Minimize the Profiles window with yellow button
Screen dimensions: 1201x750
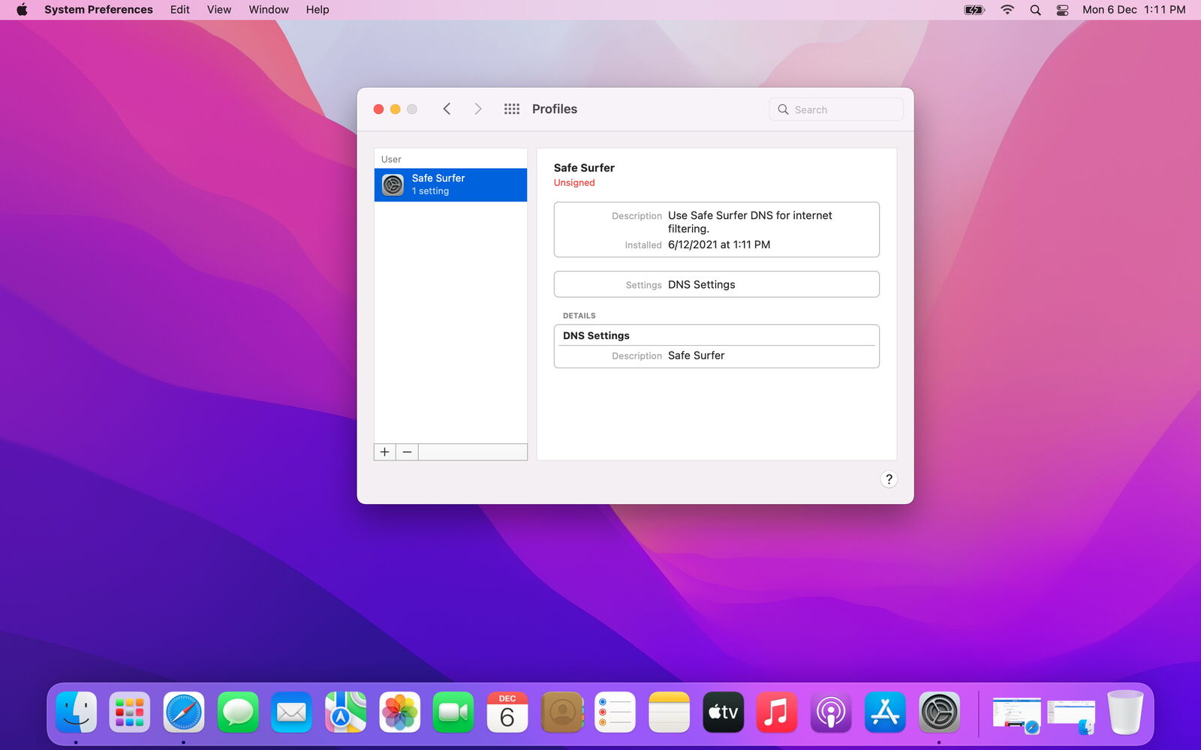395,109
